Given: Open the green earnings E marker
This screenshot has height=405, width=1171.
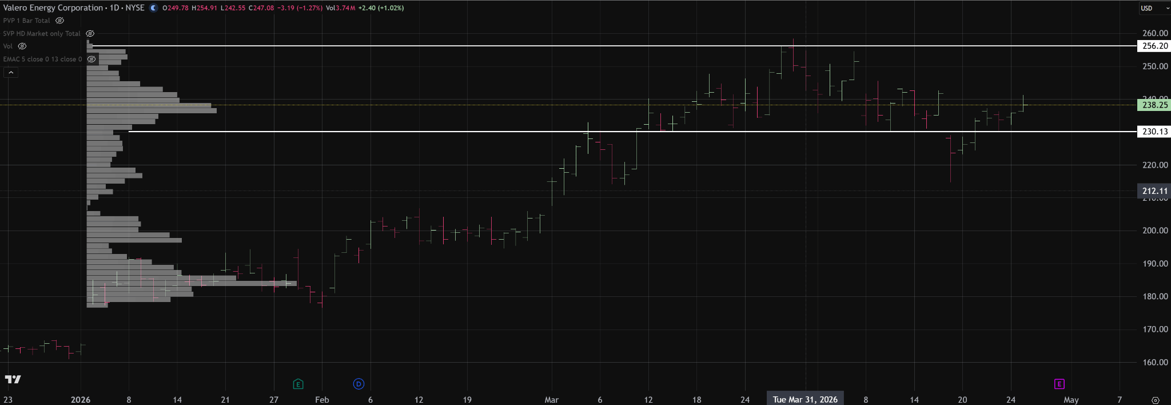Looking at the screenshot, I should coord(298,384).
